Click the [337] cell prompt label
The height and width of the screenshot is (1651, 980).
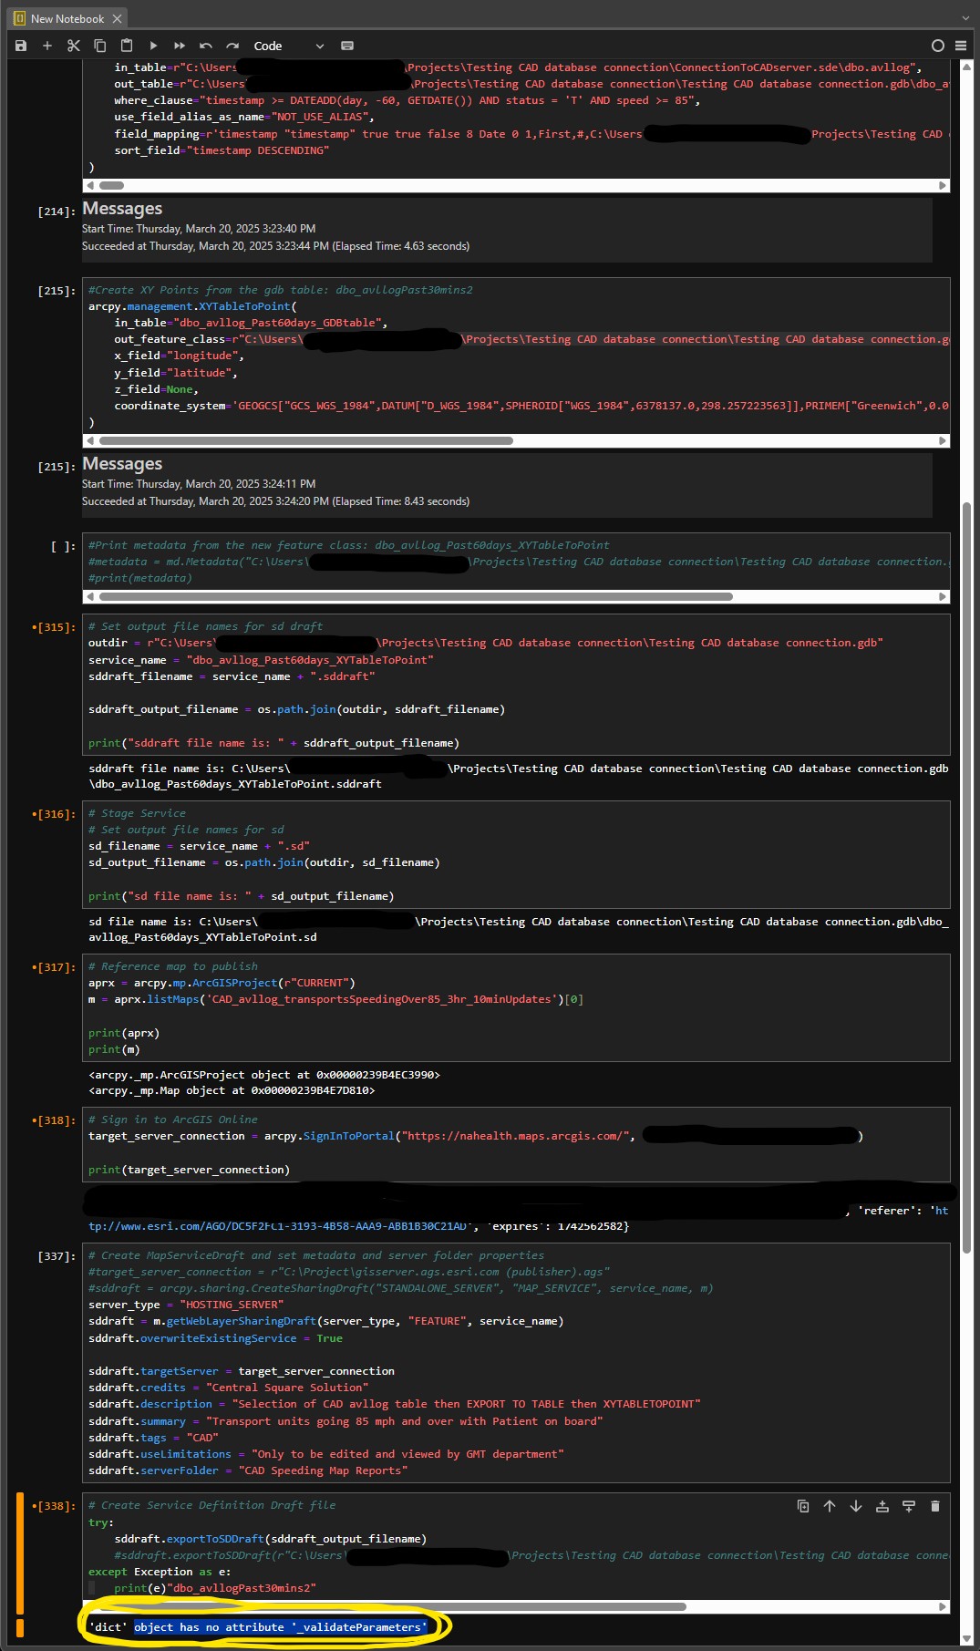[x=57, y=1256]
